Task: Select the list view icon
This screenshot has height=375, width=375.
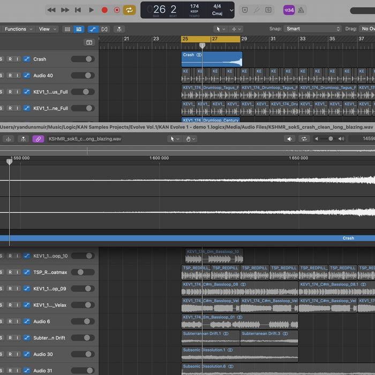Action: tap(79, 29)
